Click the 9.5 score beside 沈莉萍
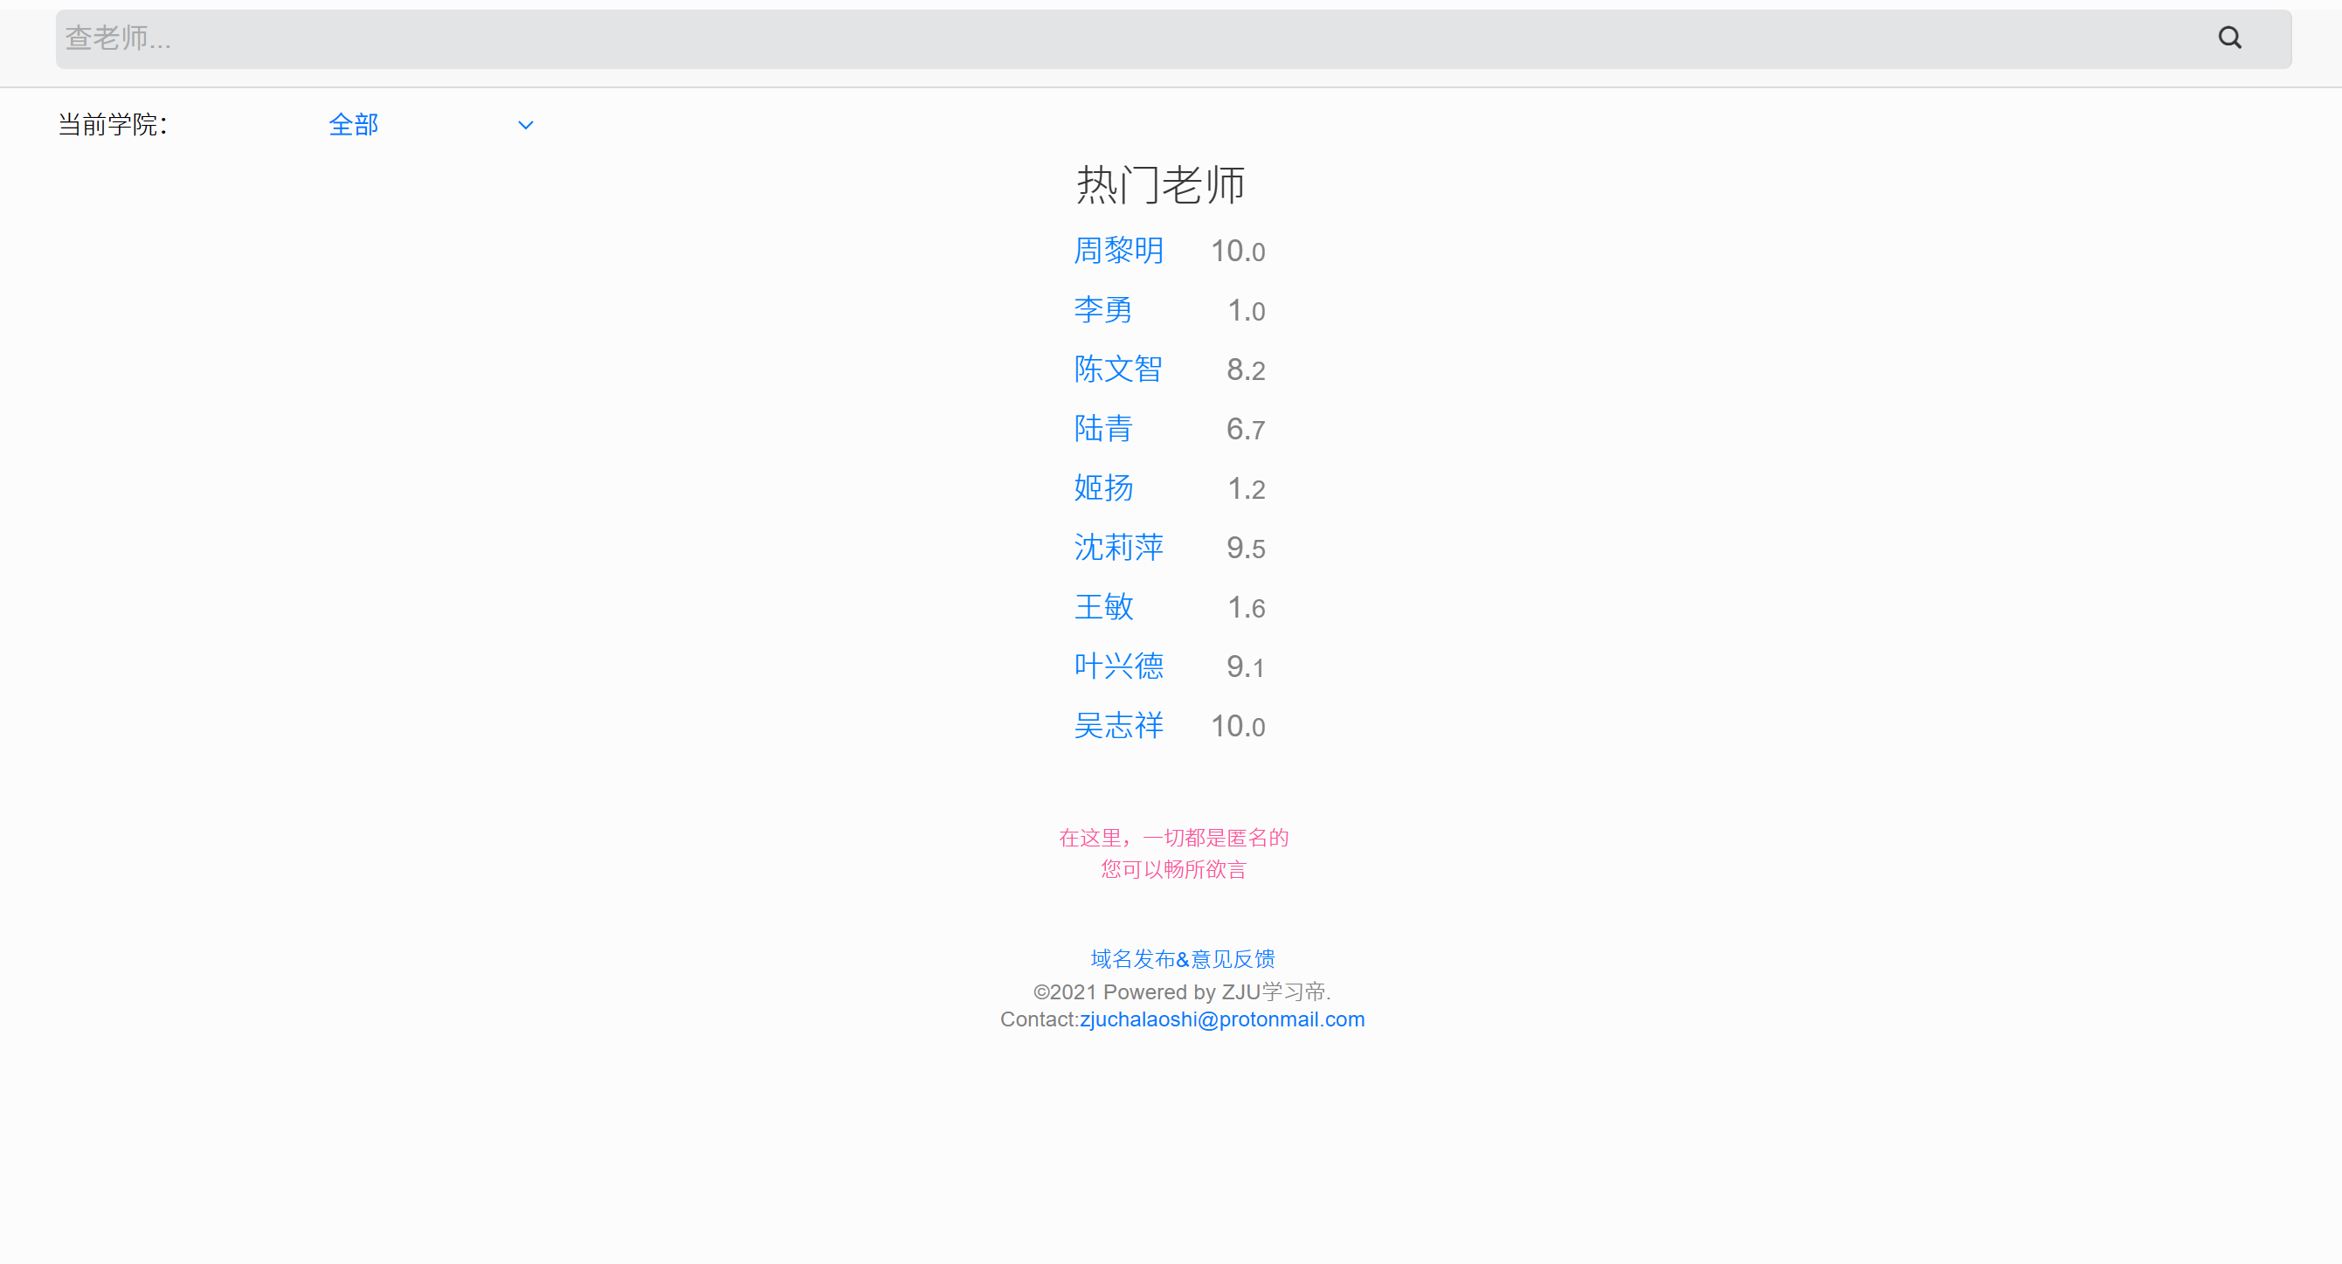 point(1245,549)
